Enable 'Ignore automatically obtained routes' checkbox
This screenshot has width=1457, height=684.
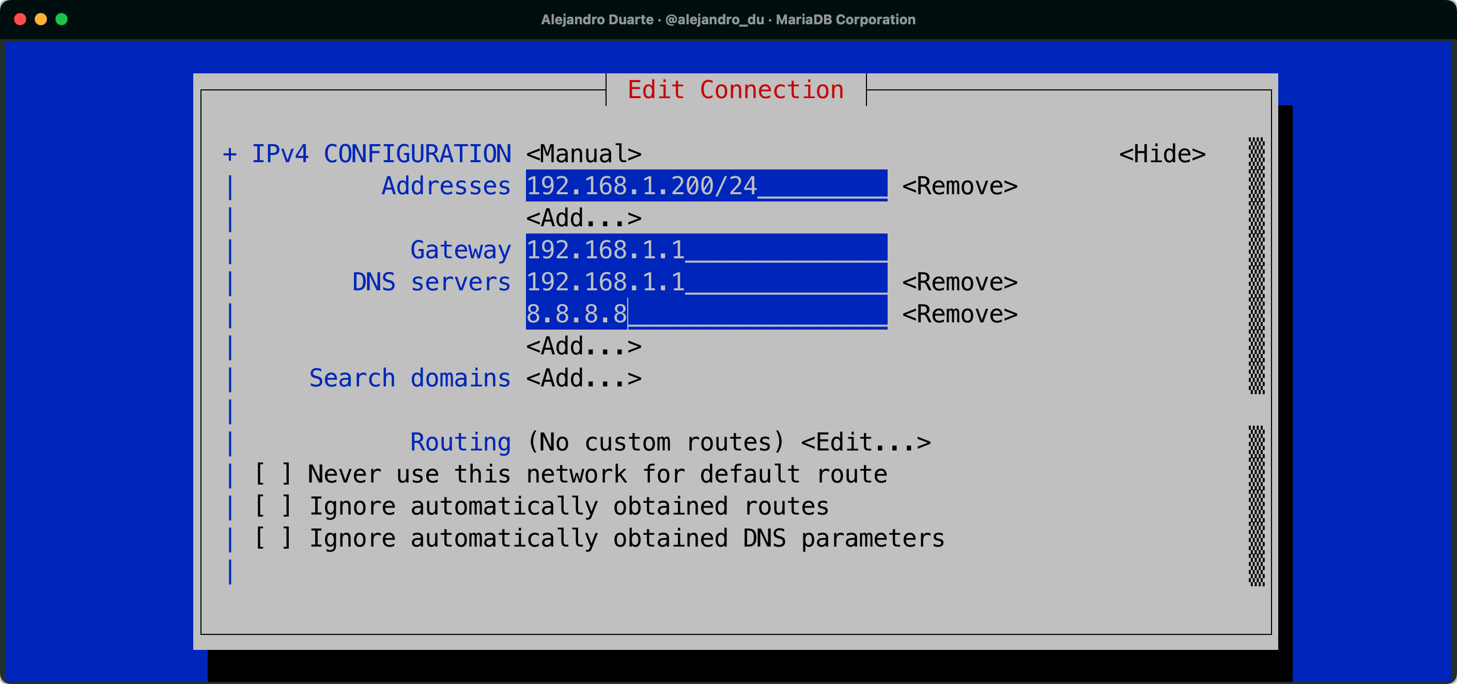(273, 506)
